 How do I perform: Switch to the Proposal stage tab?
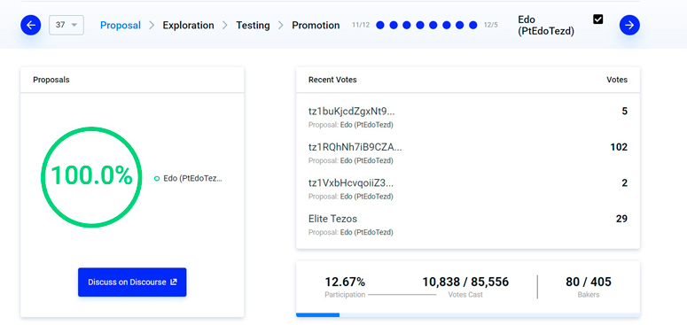(121, 26)
